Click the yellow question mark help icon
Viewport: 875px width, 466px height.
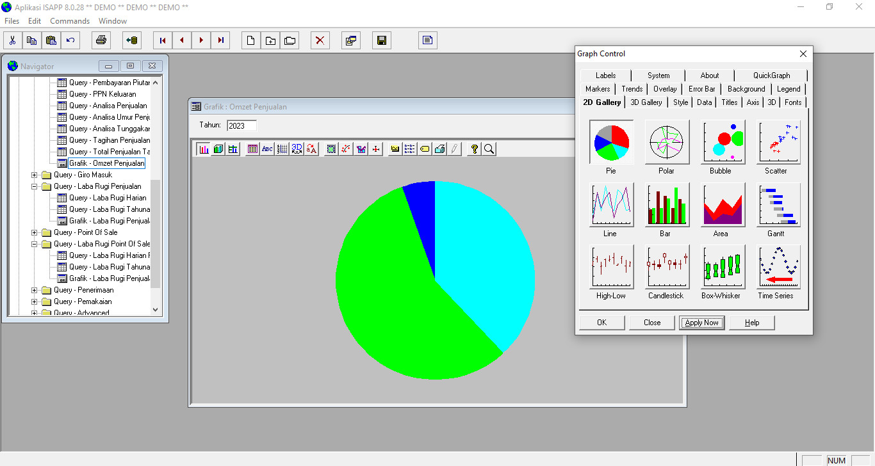[x=474, y=149]
